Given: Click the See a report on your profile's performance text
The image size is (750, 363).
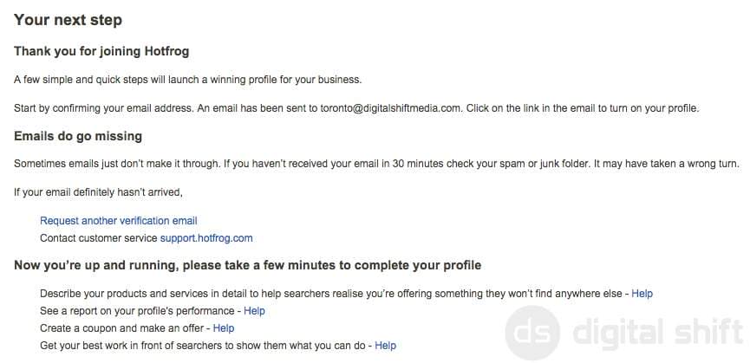Looking at the screenshot, I should coord(137,311).
